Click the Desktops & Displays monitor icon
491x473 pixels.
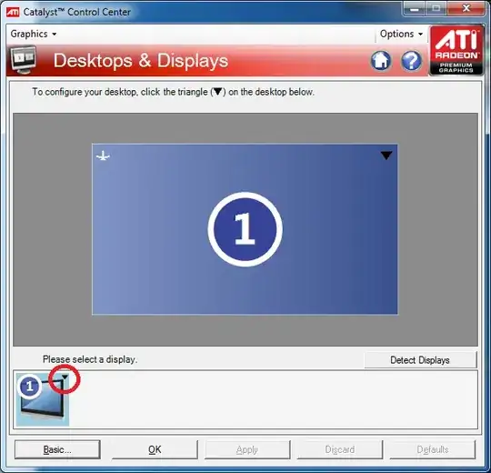[24, 60]
